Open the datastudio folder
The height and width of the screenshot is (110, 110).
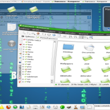pyautogui.click(x=66, y=71)
